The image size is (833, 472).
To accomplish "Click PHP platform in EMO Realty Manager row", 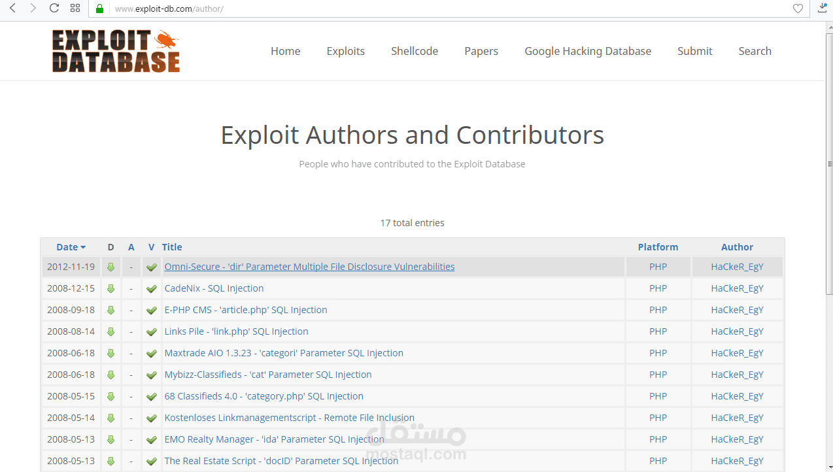I will pos(658,439).
